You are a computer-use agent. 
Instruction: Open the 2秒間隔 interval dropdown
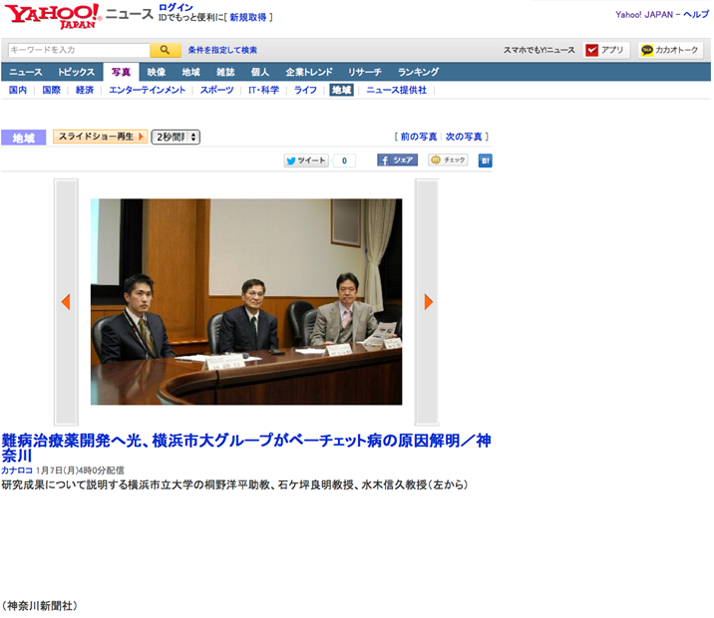176,137
